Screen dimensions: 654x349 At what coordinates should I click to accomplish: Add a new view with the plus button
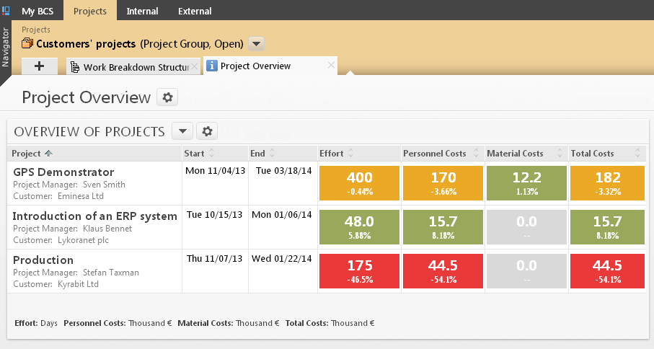39,66
